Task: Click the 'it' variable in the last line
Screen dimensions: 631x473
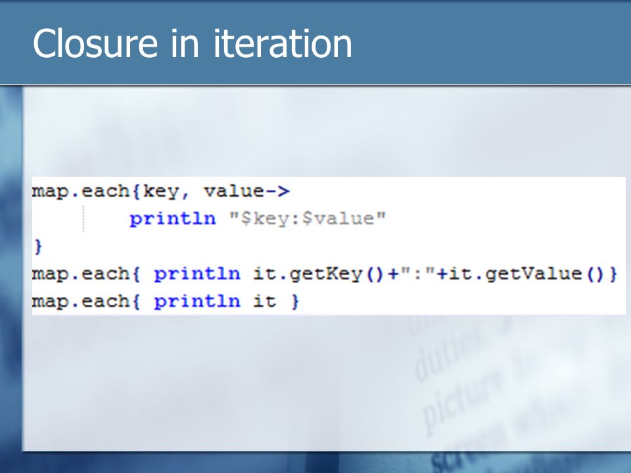Action: coord(264,302)
